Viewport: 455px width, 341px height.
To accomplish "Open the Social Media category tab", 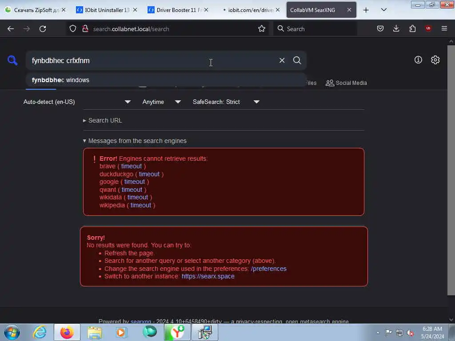I will point(346,83).
